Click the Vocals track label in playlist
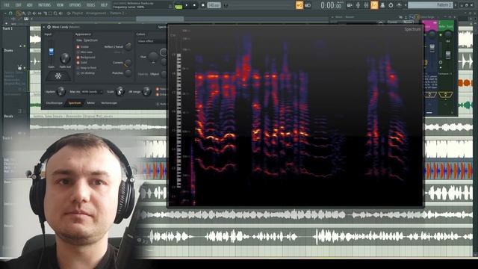The image size is (478, 269). (x=8, y=117)
